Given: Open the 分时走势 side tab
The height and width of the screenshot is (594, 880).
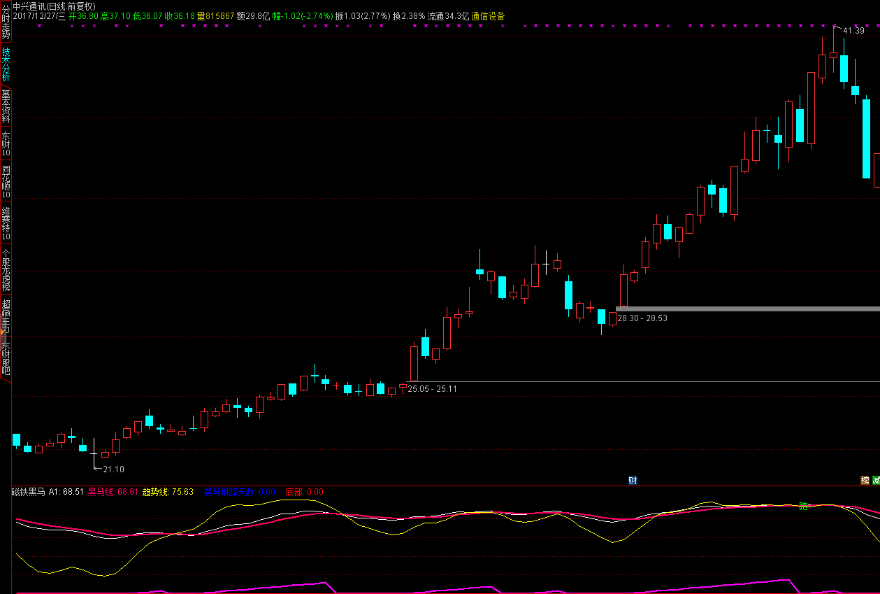Looking at the screenshot, I should [6, 22].
